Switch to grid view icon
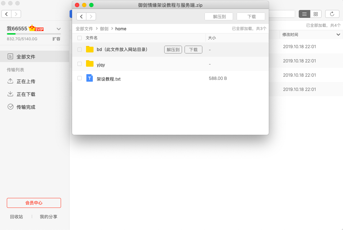Viewport: 343px width, 230px height. (316, 14)
